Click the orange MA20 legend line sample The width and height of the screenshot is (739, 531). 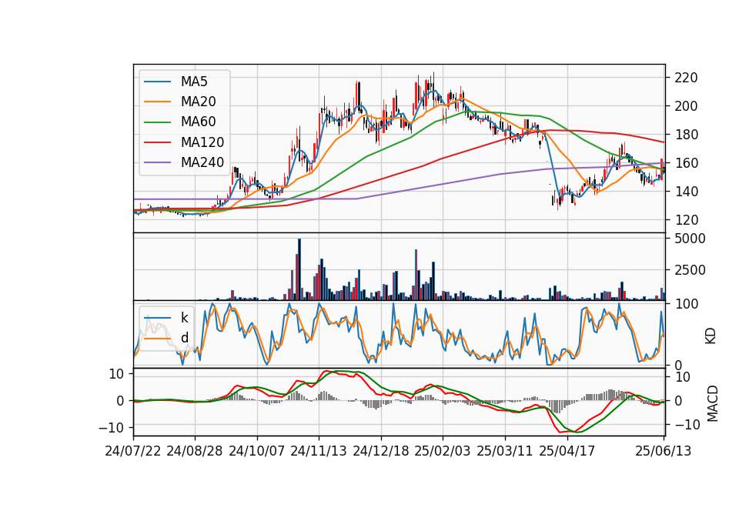click(157, 102)
